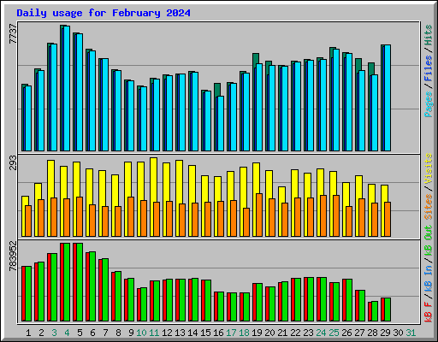The width and height of the screenshot is (438, 342).
Task: Click the orange sites bar for day 18
Action: tap(246, 222)
